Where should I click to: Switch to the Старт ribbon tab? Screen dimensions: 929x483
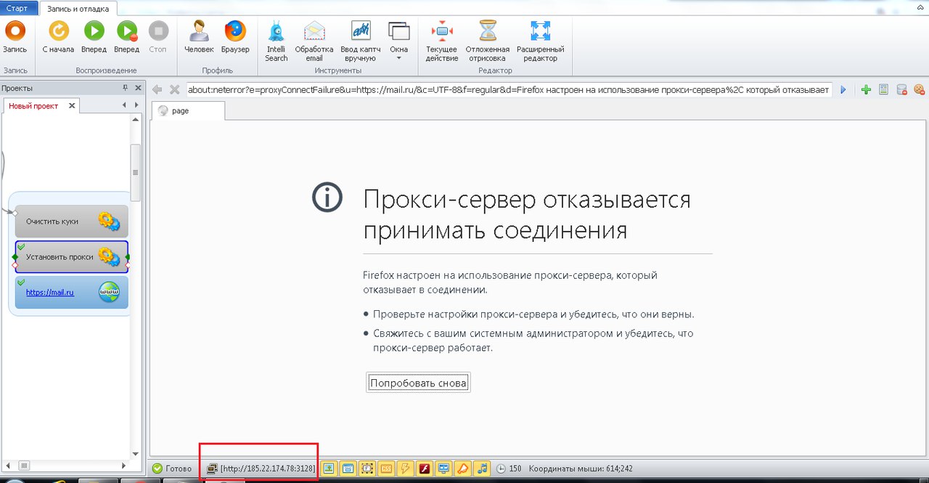click(x=17, y=9)
